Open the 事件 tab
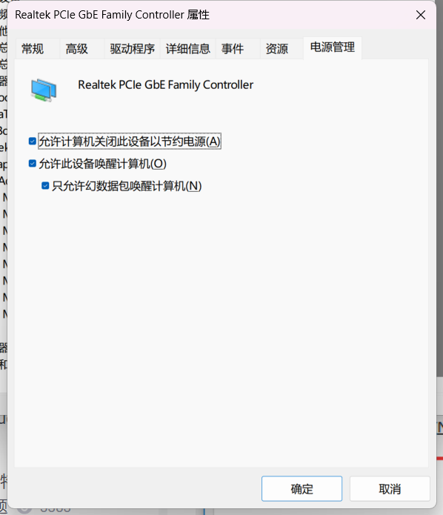 tap(233, 49)
